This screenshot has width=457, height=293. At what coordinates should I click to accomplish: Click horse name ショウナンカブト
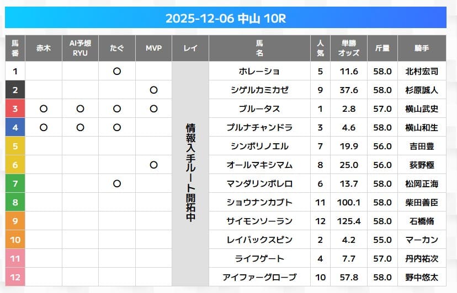pyautogui.click(x=259, y=202)
